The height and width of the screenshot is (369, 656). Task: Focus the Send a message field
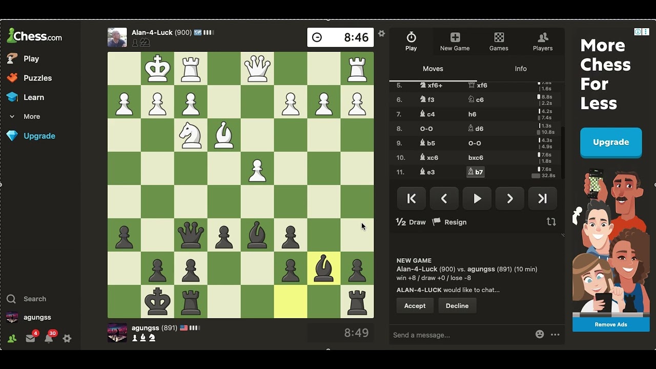[x=461, y=335]
